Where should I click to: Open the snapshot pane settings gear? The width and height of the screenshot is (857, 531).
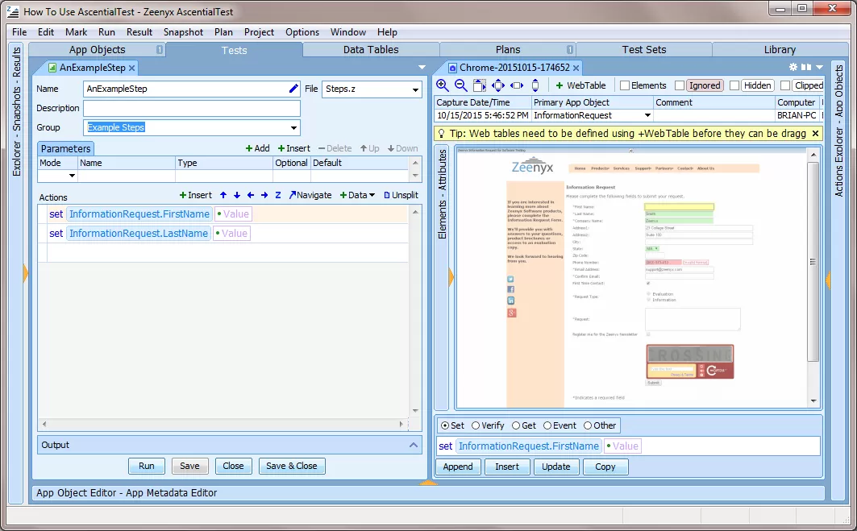click(793, 67)
